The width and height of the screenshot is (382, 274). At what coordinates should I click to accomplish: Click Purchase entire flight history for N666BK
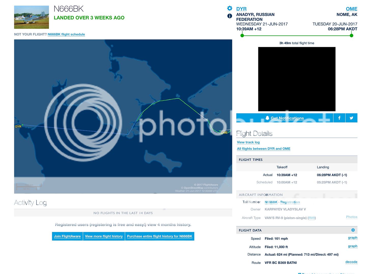tap(160, 236)
